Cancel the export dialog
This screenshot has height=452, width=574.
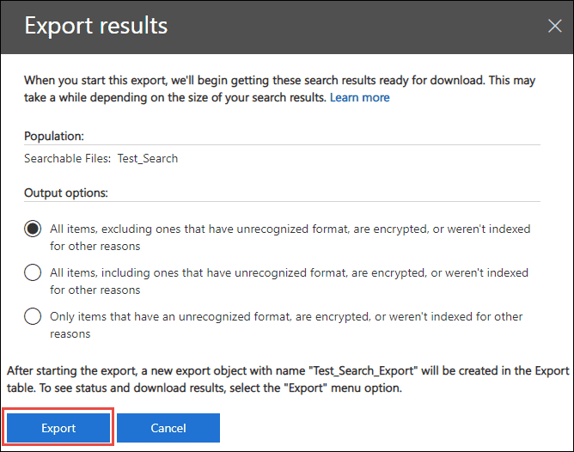(x=168, y=428)
